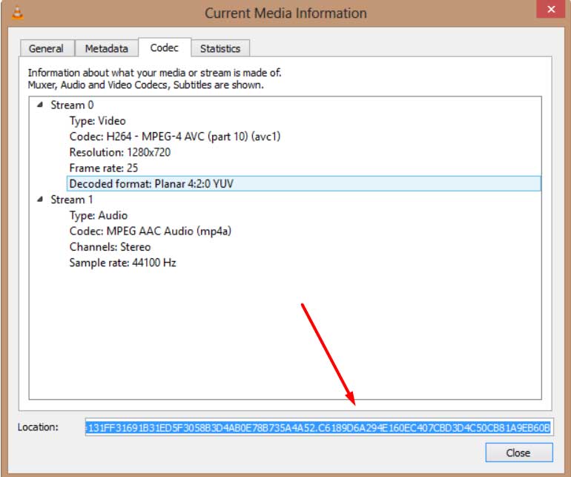Select the Codec tab
This screenshot has height=477, width=571.
164,47
